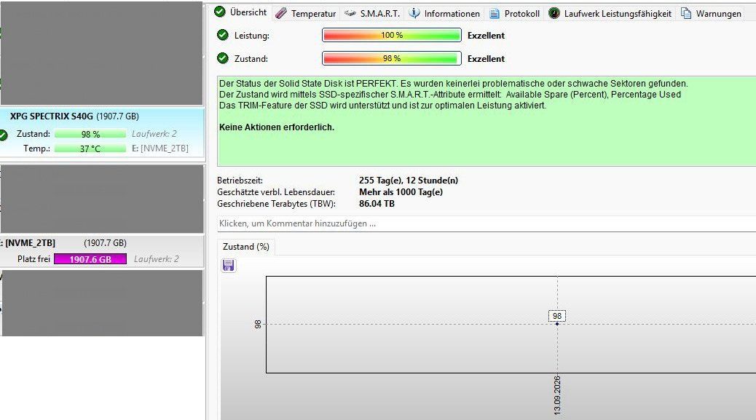Screen dimensions: 756x420
Task: Click the 1907.6 GB free space bar
Action: [x=90, y=259]
